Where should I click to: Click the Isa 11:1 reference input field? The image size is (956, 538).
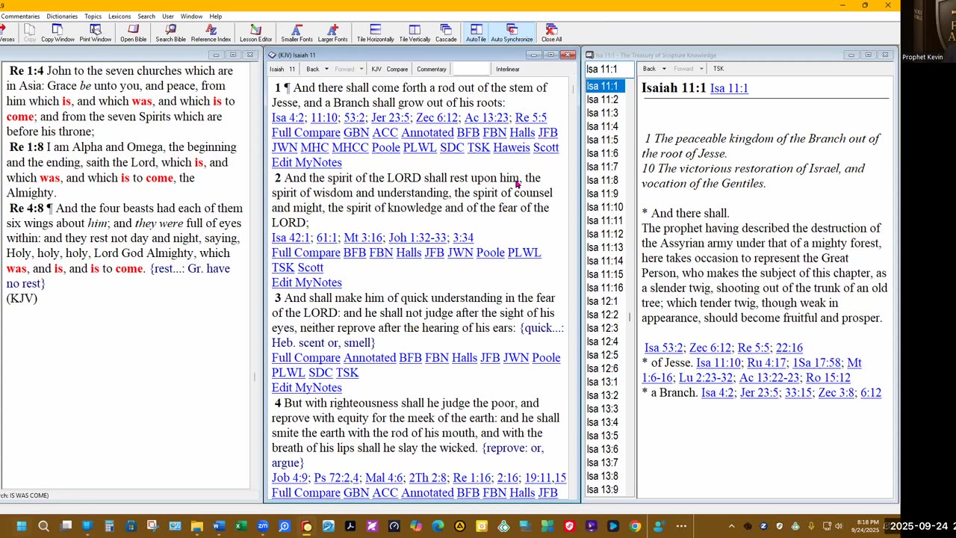[608, 69]
